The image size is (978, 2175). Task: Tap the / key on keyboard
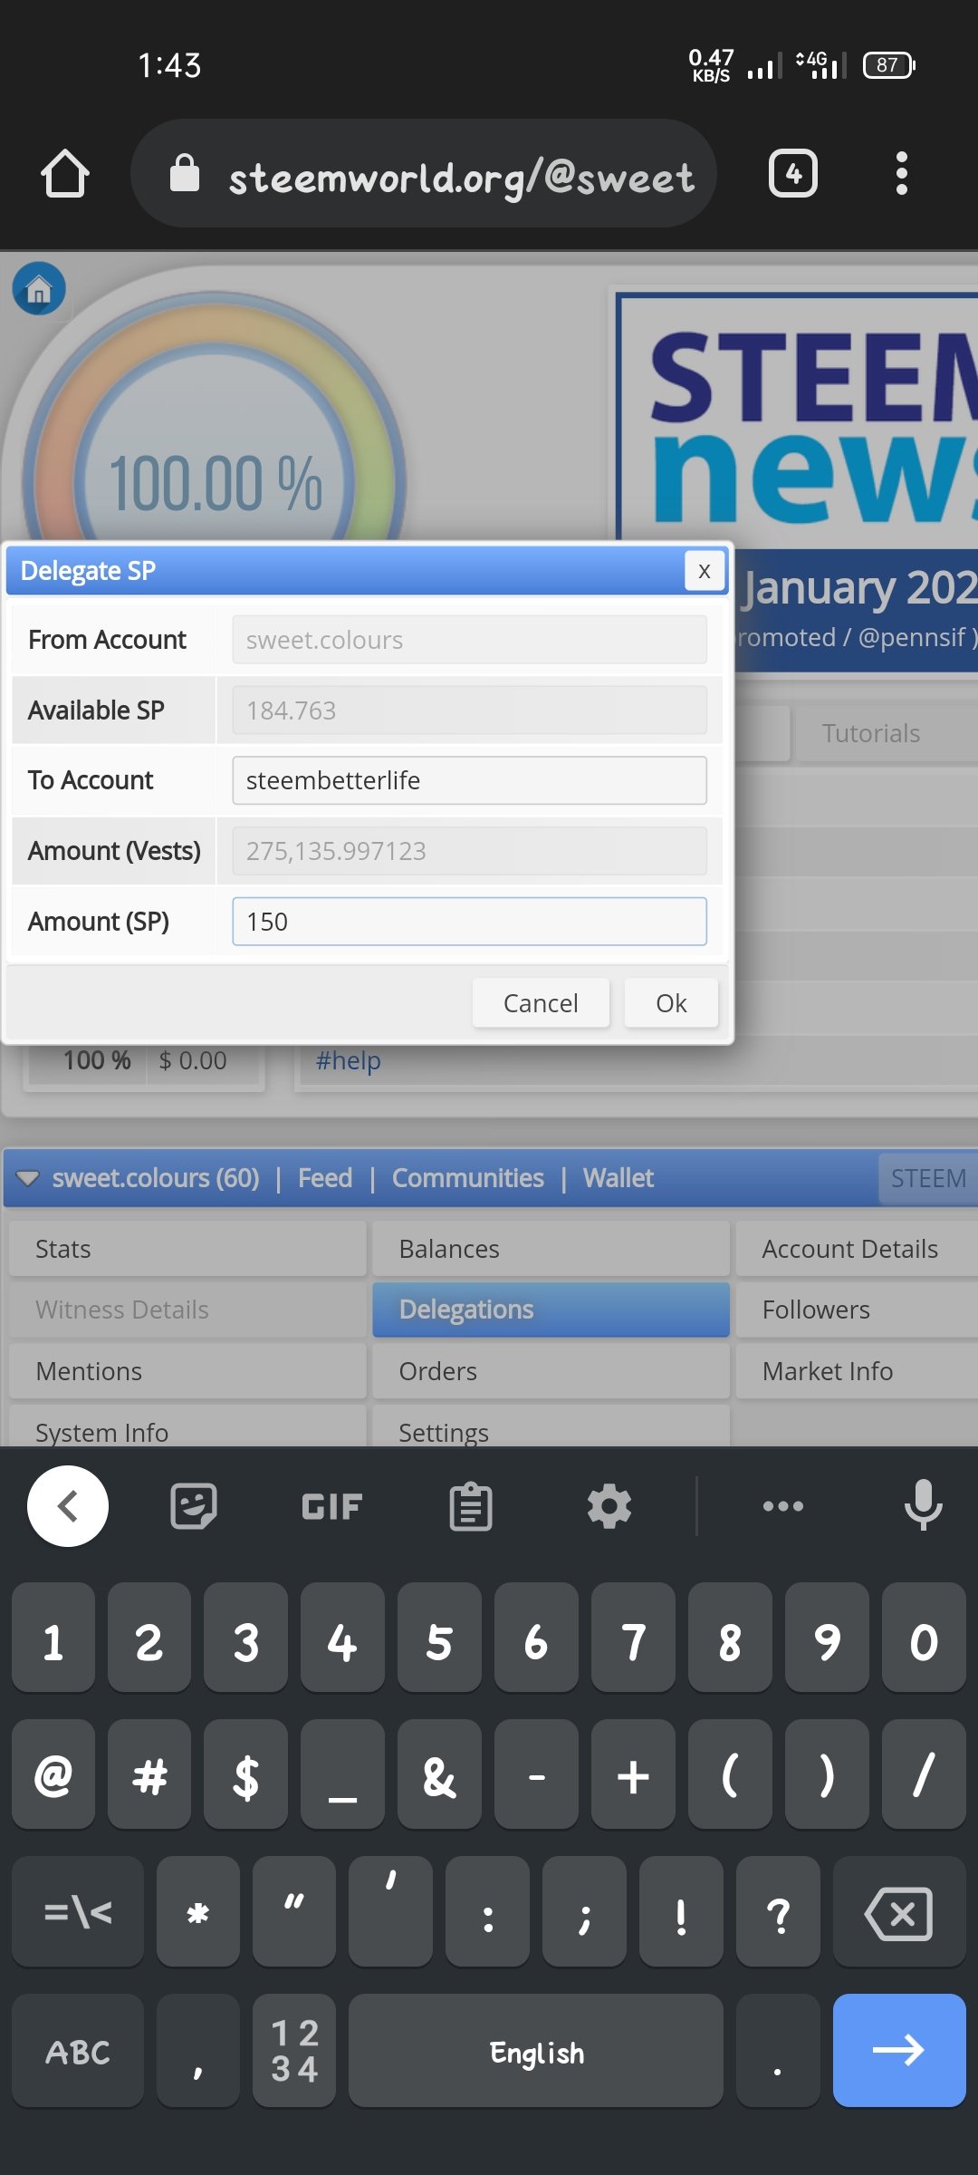924,1774
